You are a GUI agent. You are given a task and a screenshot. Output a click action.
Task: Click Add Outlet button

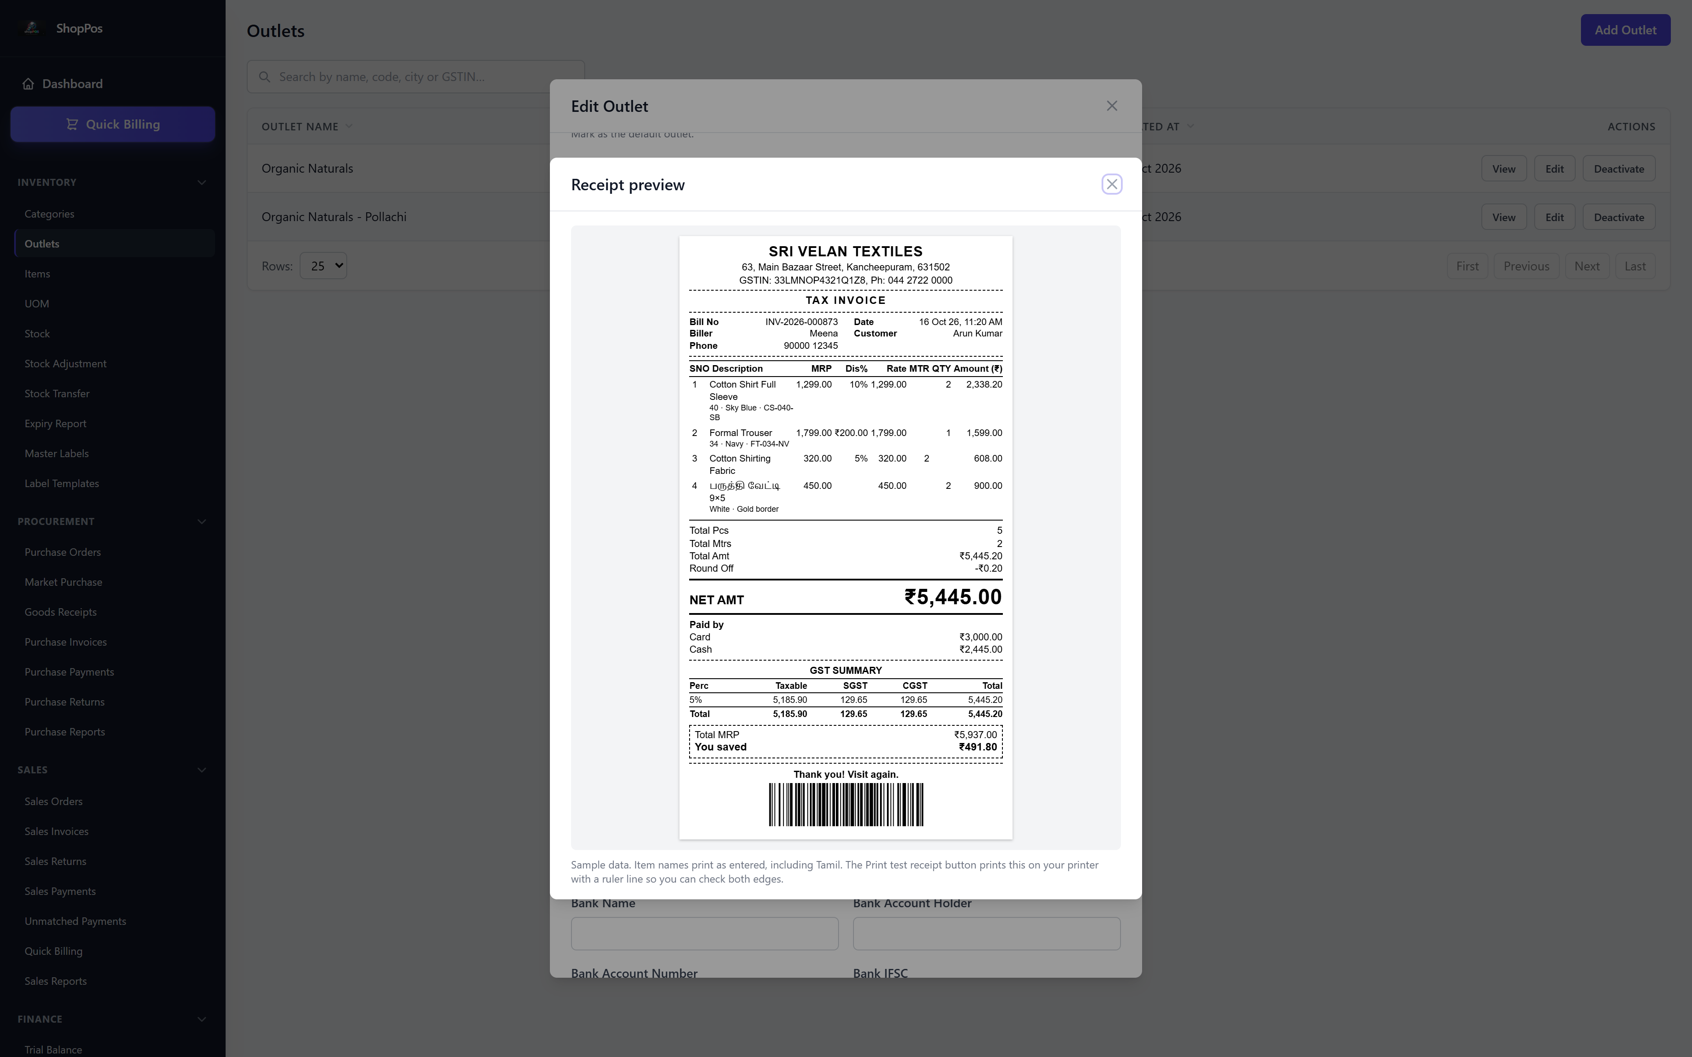click(x=1625, y=30)
